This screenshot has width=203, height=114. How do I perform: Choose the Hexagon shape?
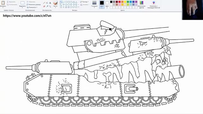[69, 4]
